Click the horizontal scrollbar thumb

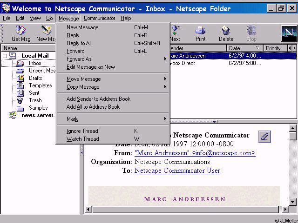click(x=185, y=210)
